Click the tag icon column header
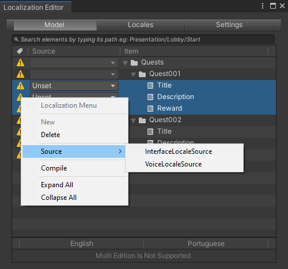 (x=20, y=51)
